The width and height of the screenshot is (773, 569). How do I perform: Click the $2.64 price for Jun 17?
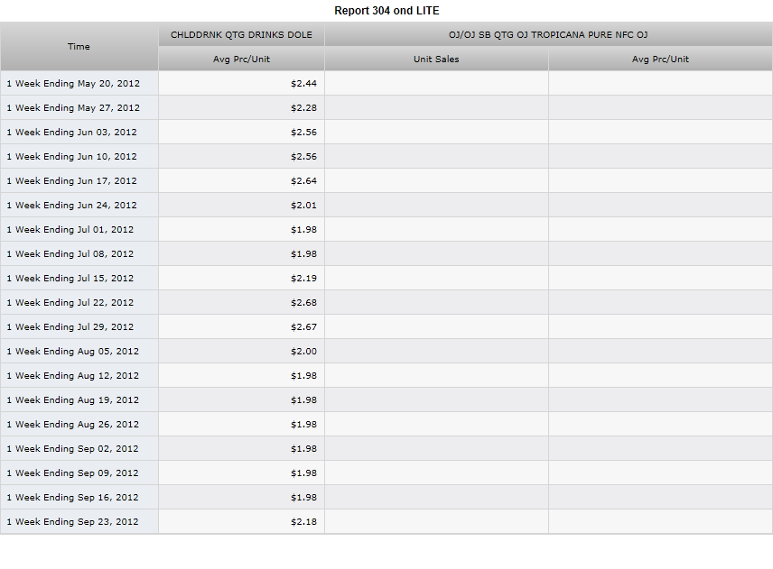point(303,180)
